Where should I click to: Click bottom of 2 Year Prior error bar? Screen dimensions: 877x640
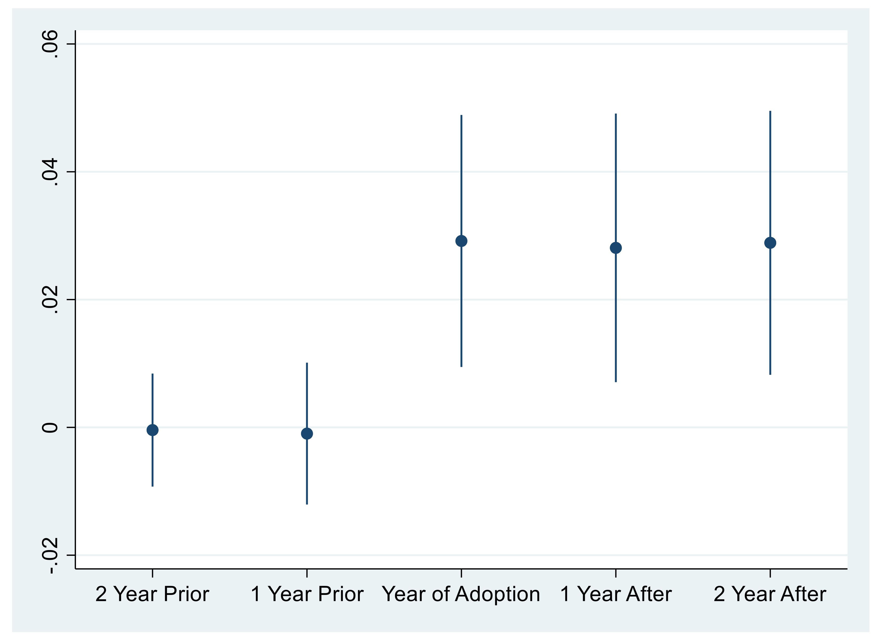tap(153, 485)
